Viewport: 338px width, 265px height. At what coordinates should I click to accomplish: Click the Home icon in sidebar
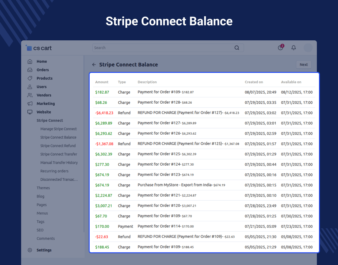pyautogui.click(x=30, y=61)
